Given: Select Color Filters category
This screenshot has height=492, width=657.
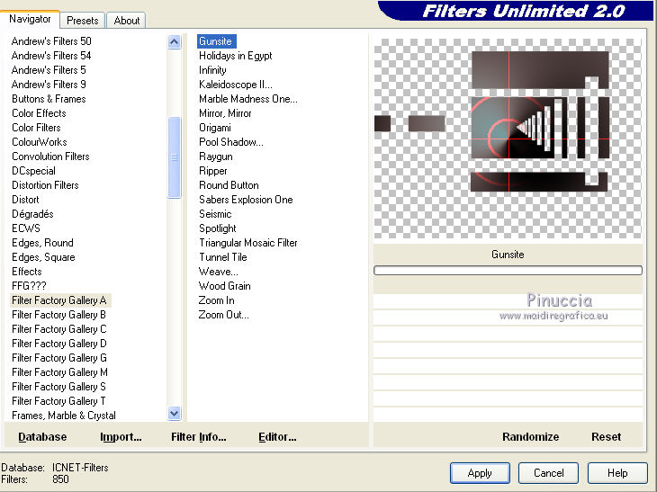Looking at the screenshot, I should pyautogui.click(x=36, y=128).
